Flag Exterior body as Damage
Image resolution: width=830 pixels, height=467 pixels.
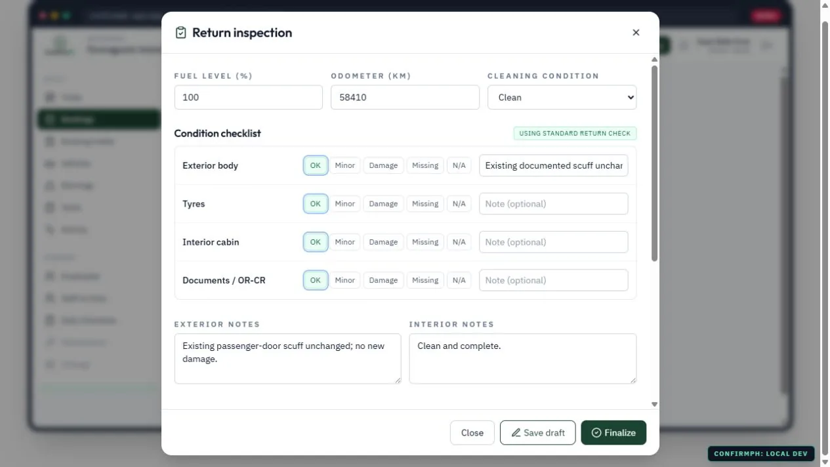pyautogui.click(x=383, y=165)
